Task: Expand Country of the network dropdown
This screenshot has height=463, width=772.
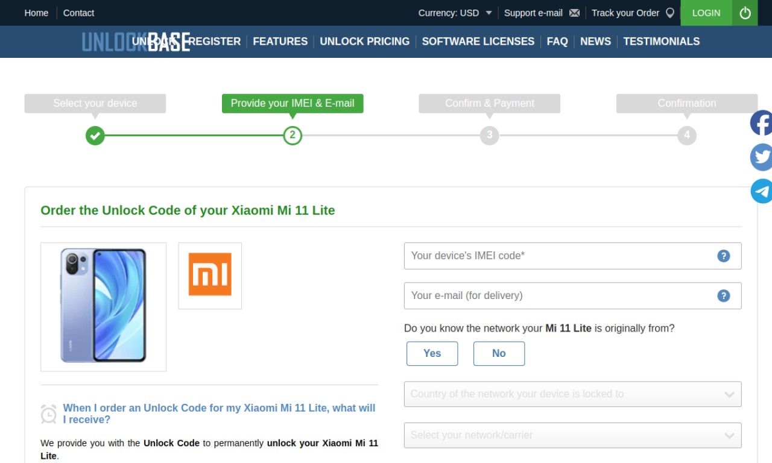Action: click(572, 394)
